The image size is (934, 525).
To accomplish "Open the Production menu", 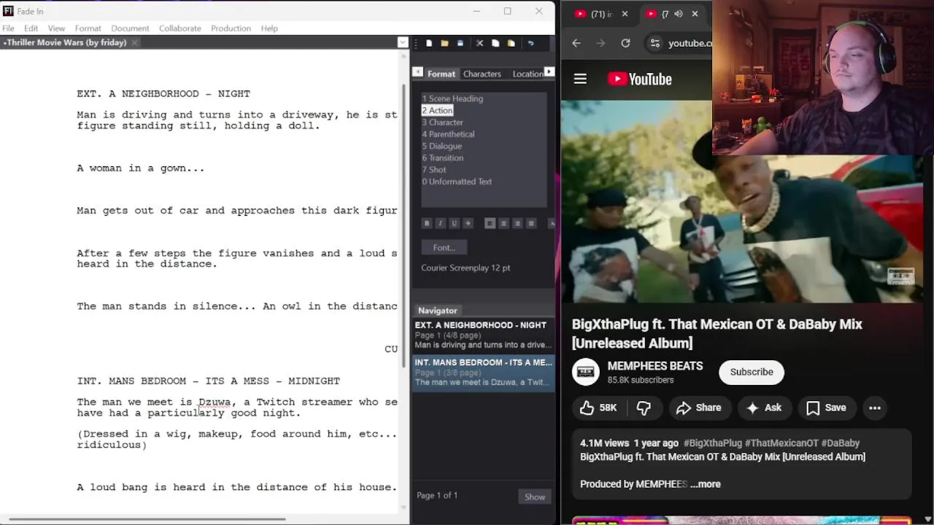I will pyautogui.click(x=231, y=28).
